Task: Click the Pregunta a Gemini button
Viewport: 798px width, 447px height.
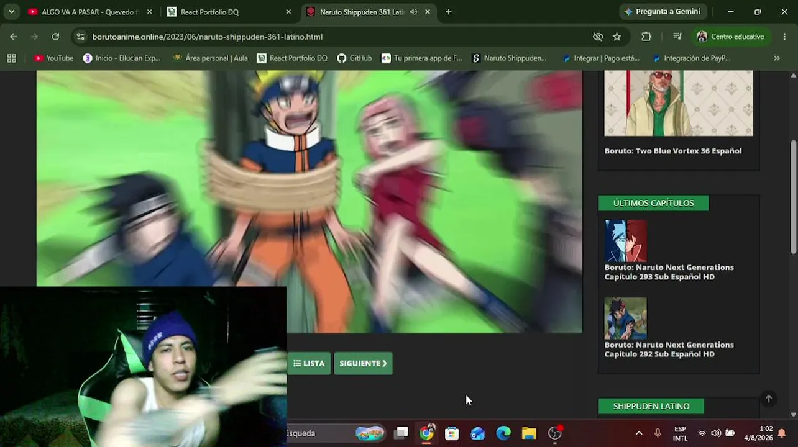Action: pos(663,12)
